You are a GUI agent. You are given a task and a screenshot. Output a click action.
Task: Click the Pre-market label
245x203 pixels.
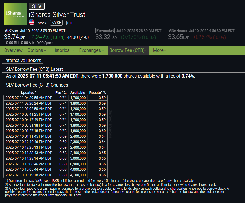click(x=105, y=30)
